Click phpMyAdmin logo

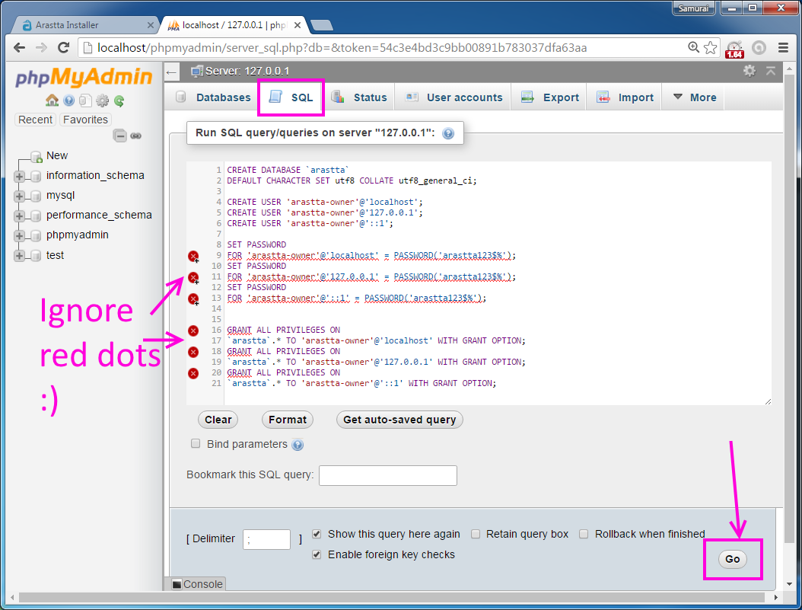pyautogui.click(x=84, y=77)
